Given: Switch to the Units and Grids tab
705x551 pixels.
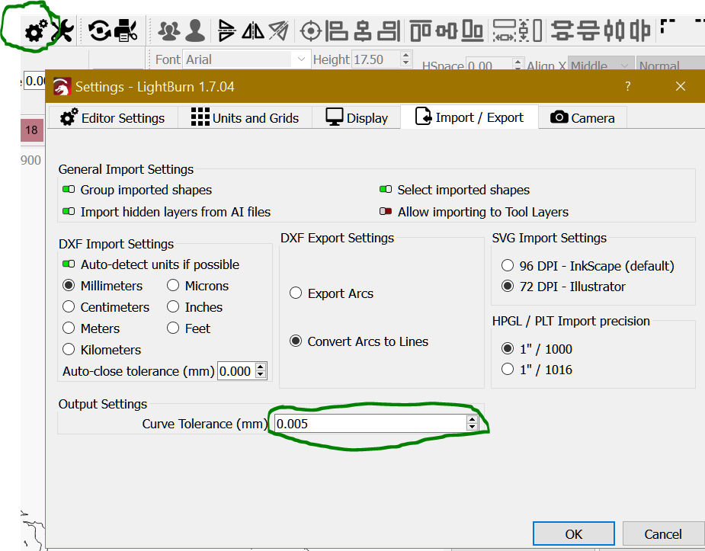Looking at the screenshot, I should click(245, 118).
